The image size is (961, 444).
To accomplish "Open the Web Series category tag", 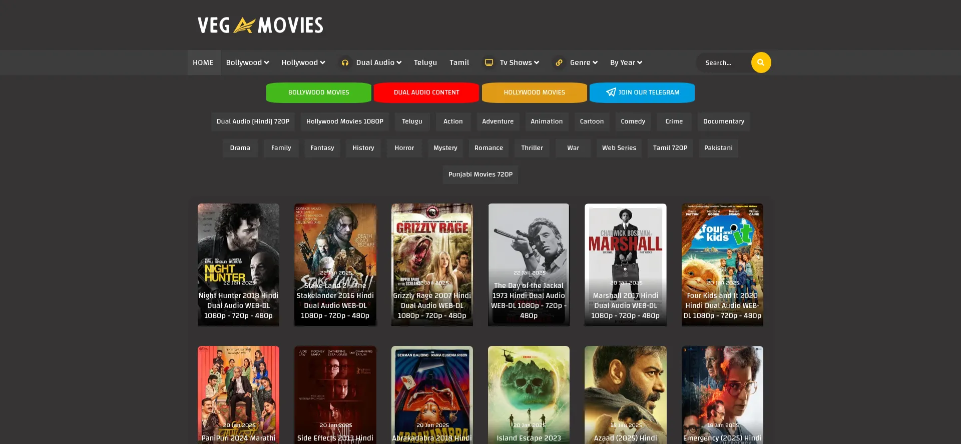I will coord(619,148).
